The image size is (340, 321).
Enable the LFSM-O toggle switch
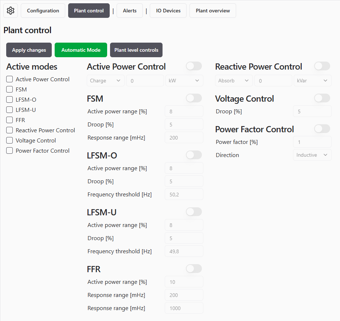click(x=194, y=155)
